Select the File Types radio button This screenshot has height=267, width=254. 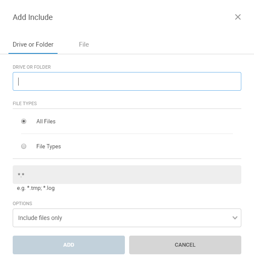click(x=24, y=146)
